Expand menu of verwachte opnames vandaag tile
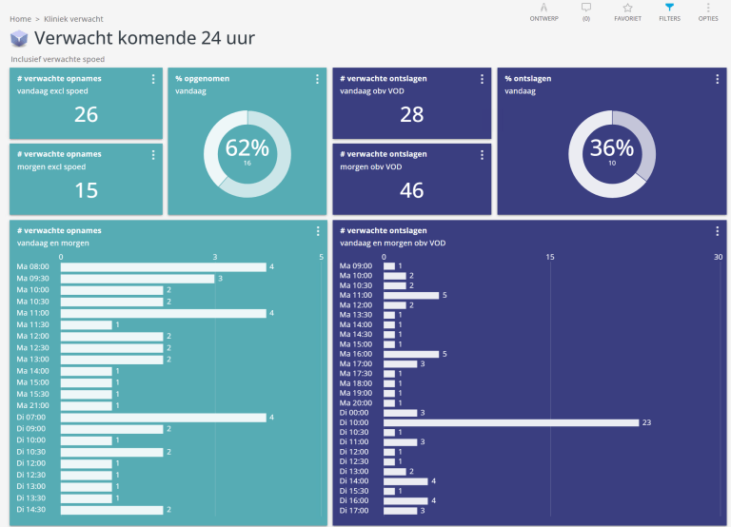 [x=153, y=79]
